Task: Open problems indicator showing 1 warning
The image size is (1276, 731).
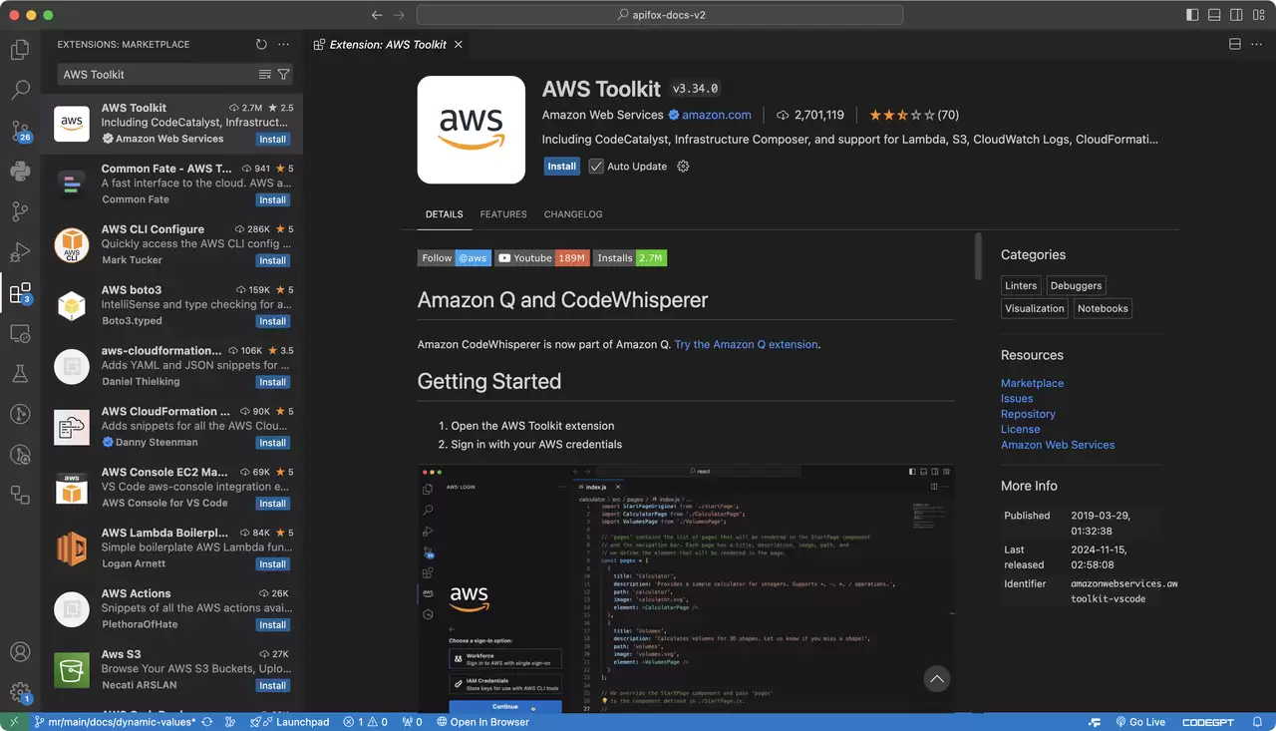Action: coord(368,722)
